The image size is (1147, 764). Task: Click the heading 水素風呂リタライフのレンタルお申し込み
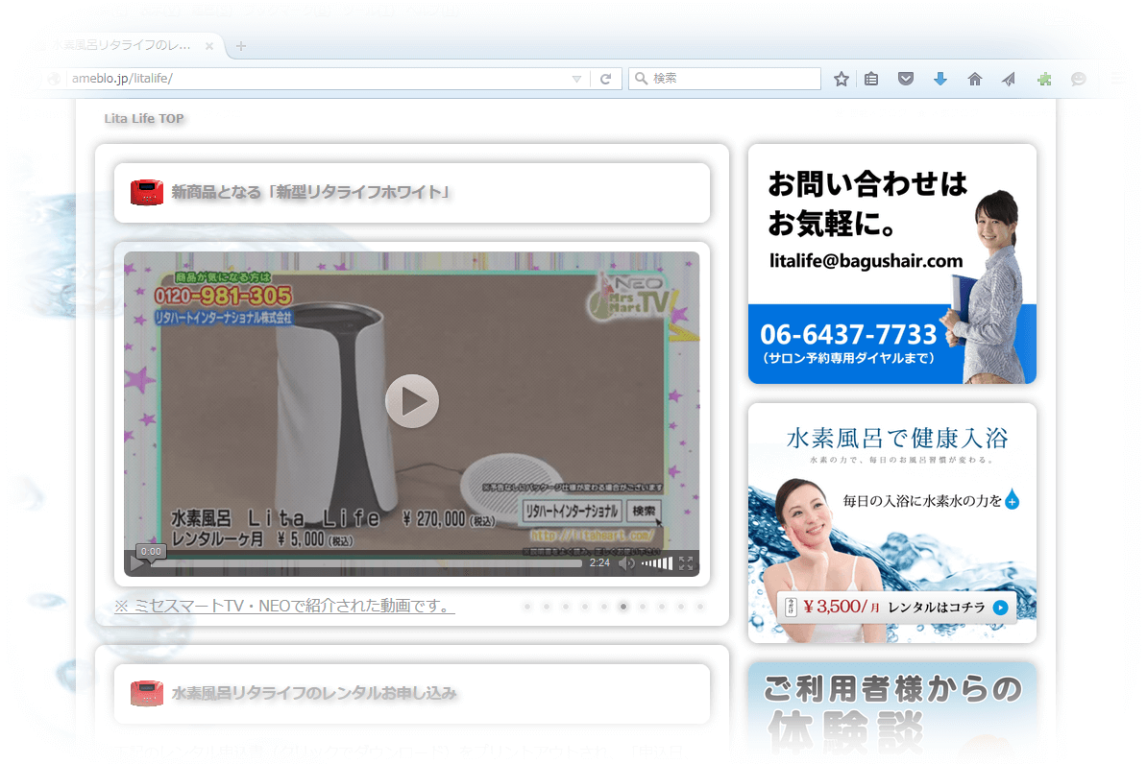(314, 693)
